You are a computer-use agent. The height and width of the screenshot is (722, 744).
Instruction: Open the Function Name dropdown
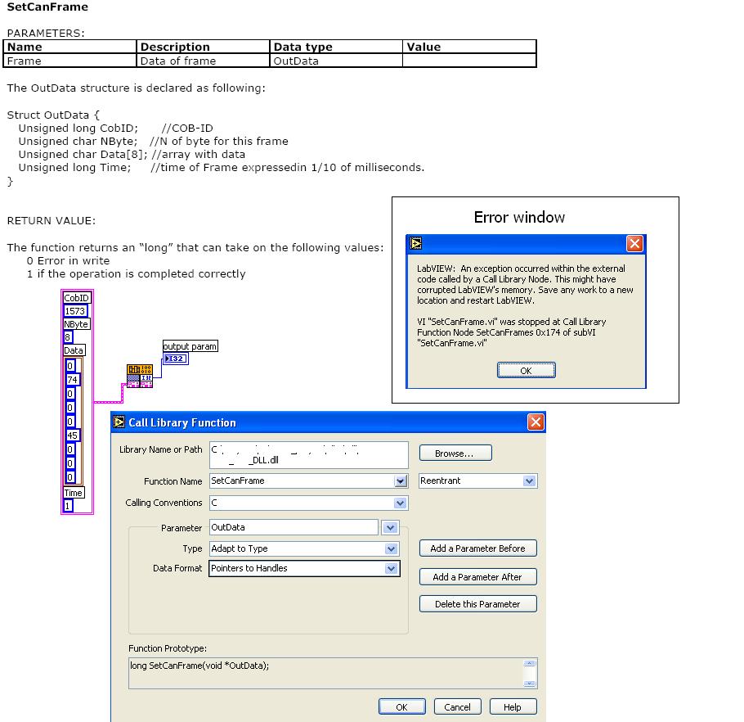[401, 481]
